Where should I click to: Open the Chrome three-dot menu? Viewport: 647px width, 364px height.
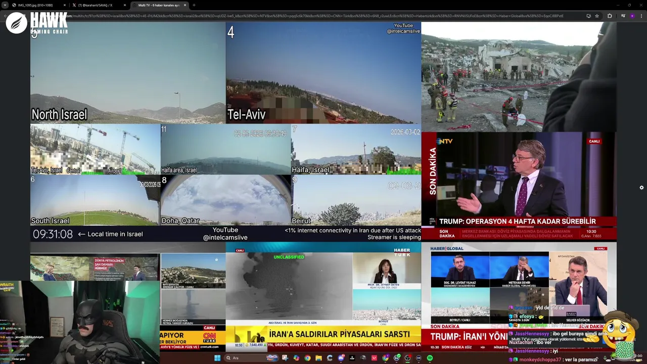[641, 16]
